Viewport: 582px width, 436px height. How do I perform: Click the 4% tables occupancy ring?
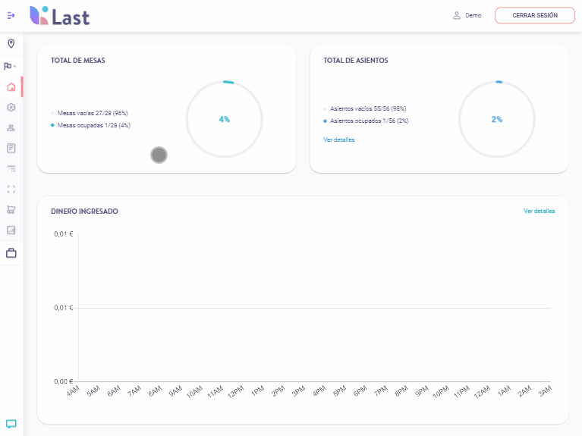(224, 119)
